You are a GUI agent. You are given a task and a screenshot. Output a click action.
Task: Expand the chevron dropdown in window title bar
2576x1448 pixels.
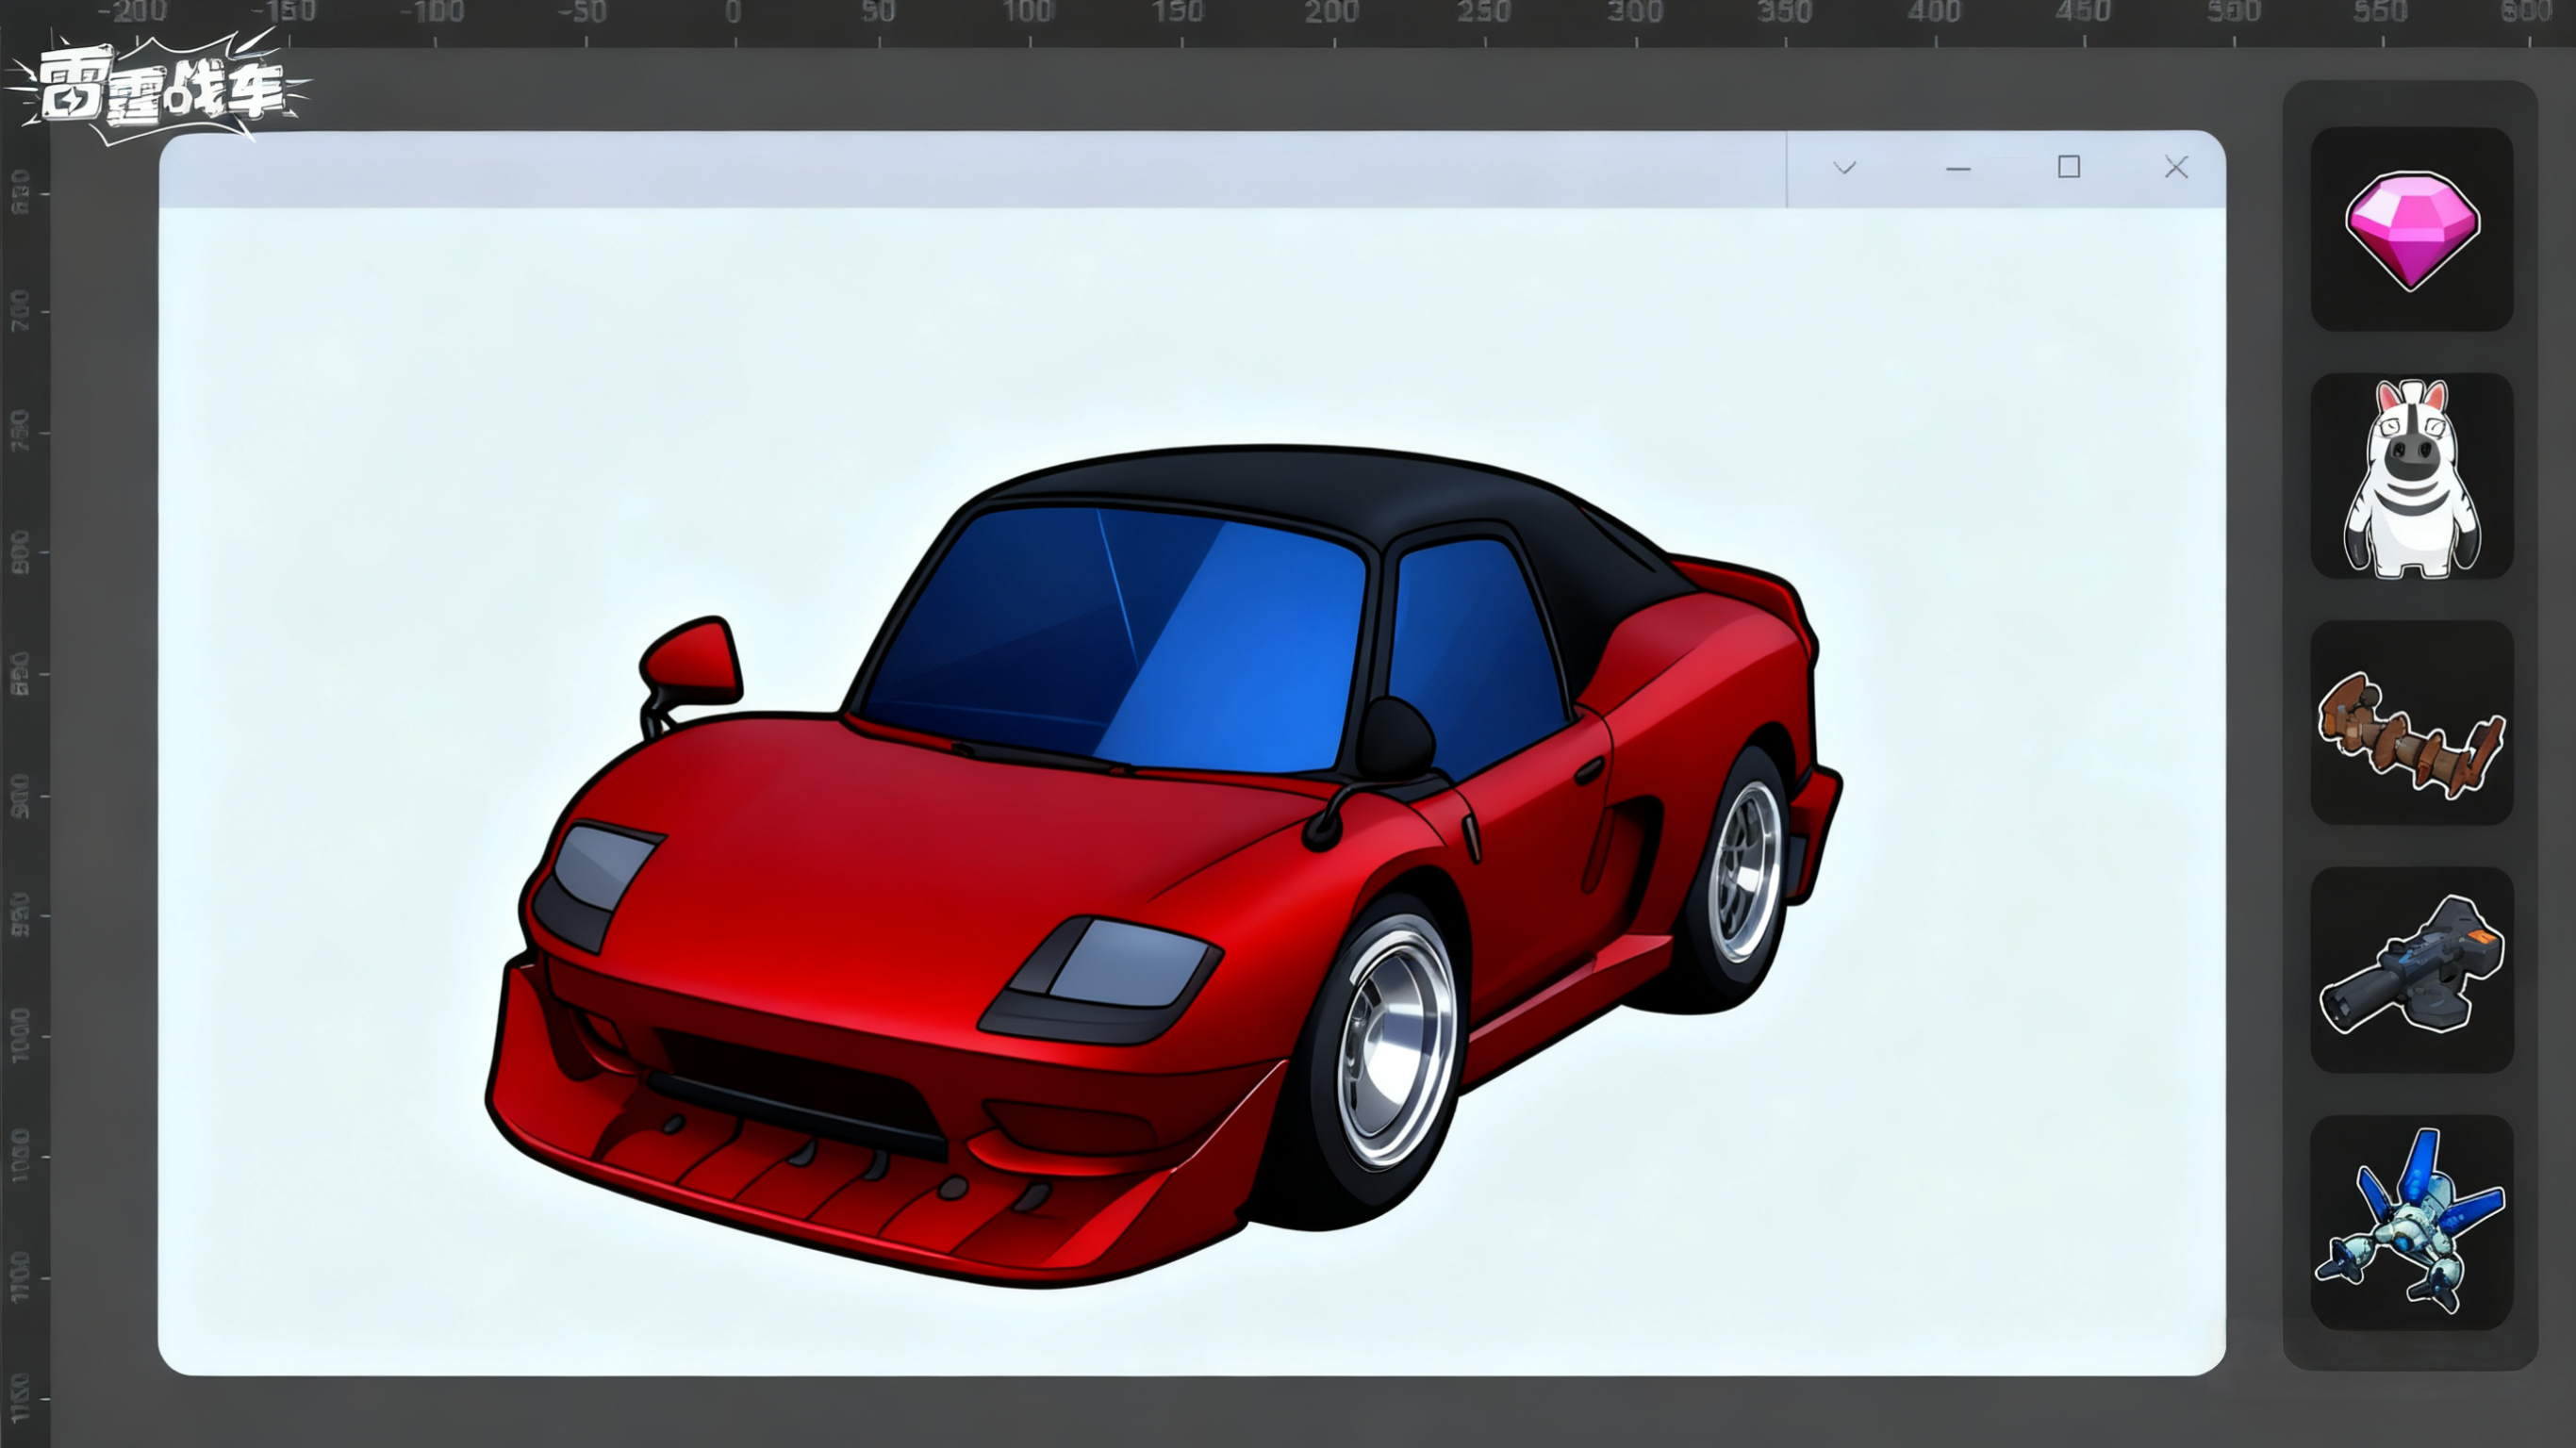coord(1844,168)
